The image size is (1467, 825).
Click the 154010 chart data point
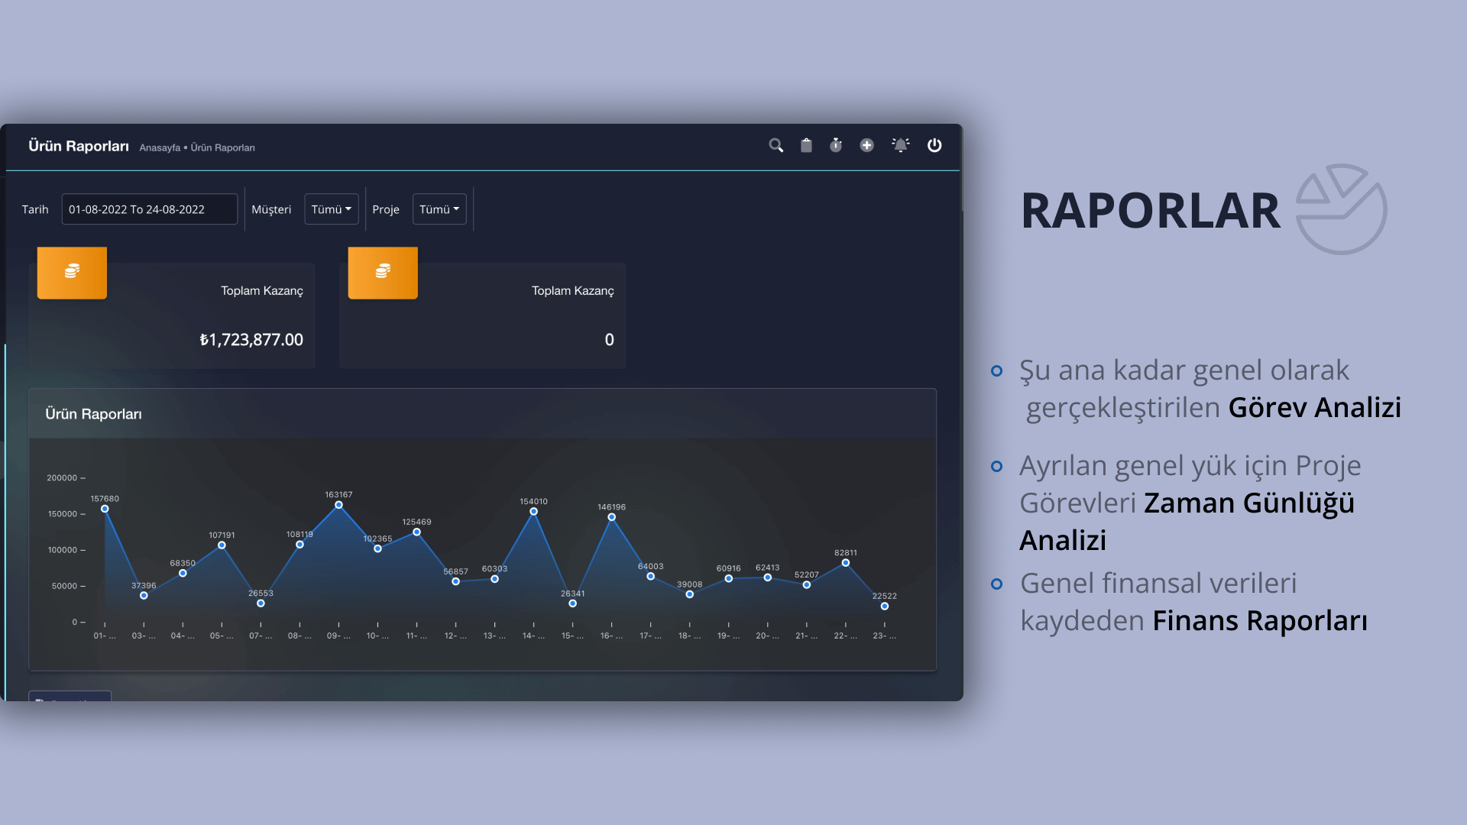coord(533,512)
